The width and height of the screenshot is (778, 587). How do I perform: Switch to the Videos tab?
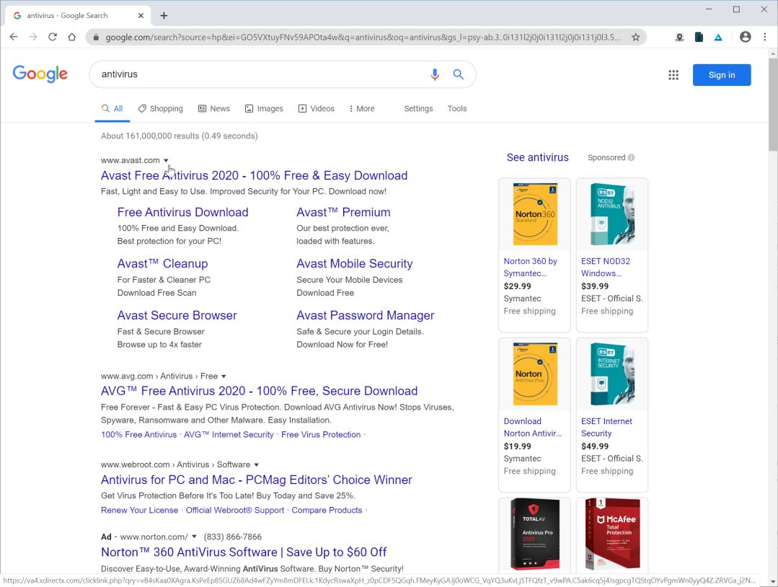pyautogui.click(x=316, y=109)
